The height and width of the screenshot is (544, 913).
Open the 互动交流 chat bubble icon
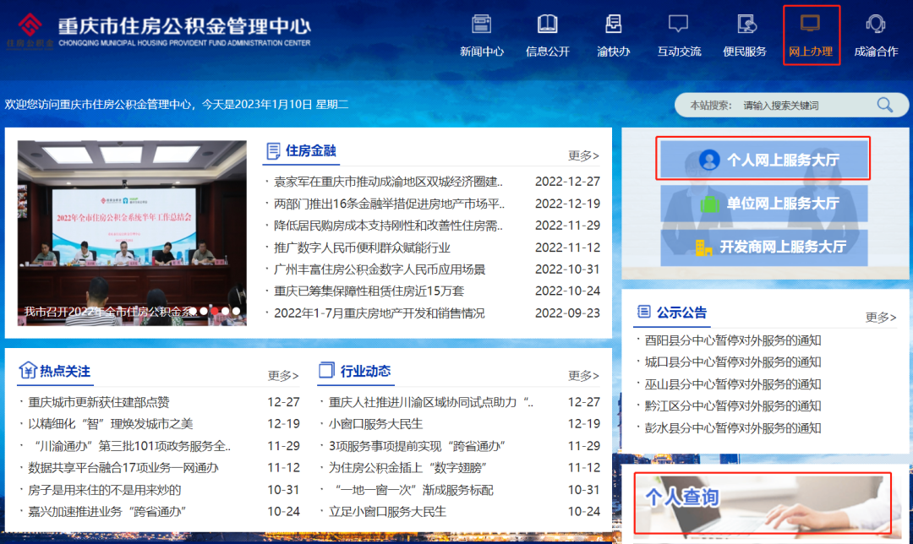pyautogui.click(x=678, y=24)
